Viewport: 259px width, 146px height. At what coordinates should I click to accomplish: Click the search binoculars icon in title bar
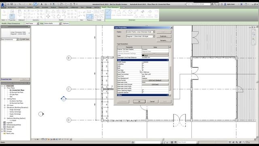[212, 4]
